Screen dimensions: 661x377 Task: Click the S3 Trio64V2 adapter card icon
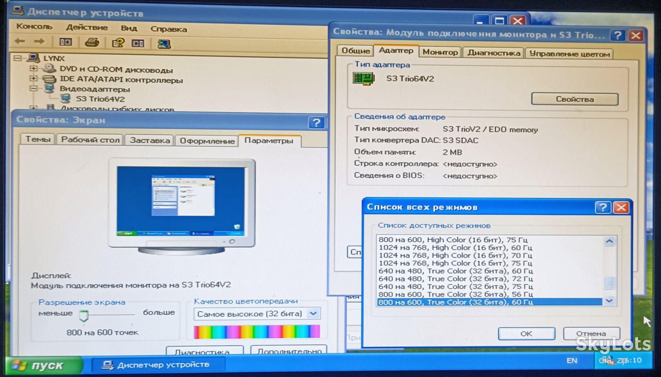click(363, 79)
